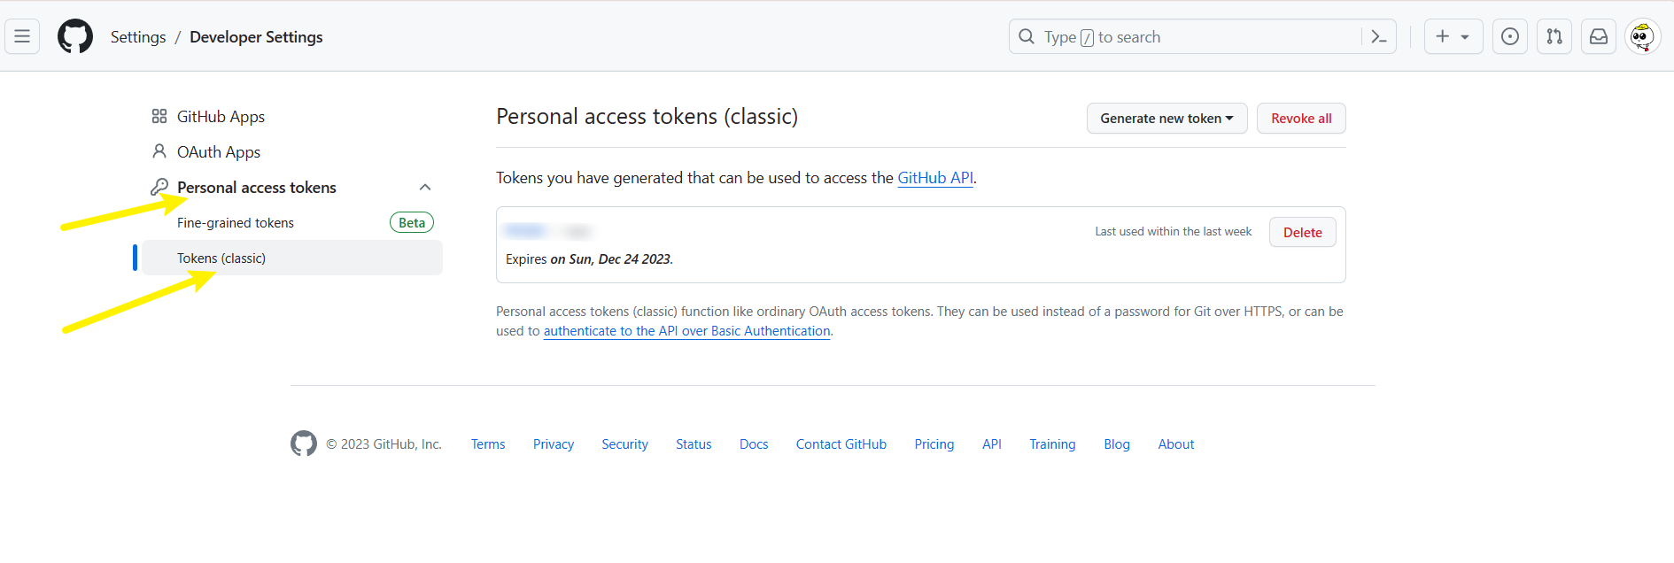Click the GitHub logo in the footer

coord(304,443)
